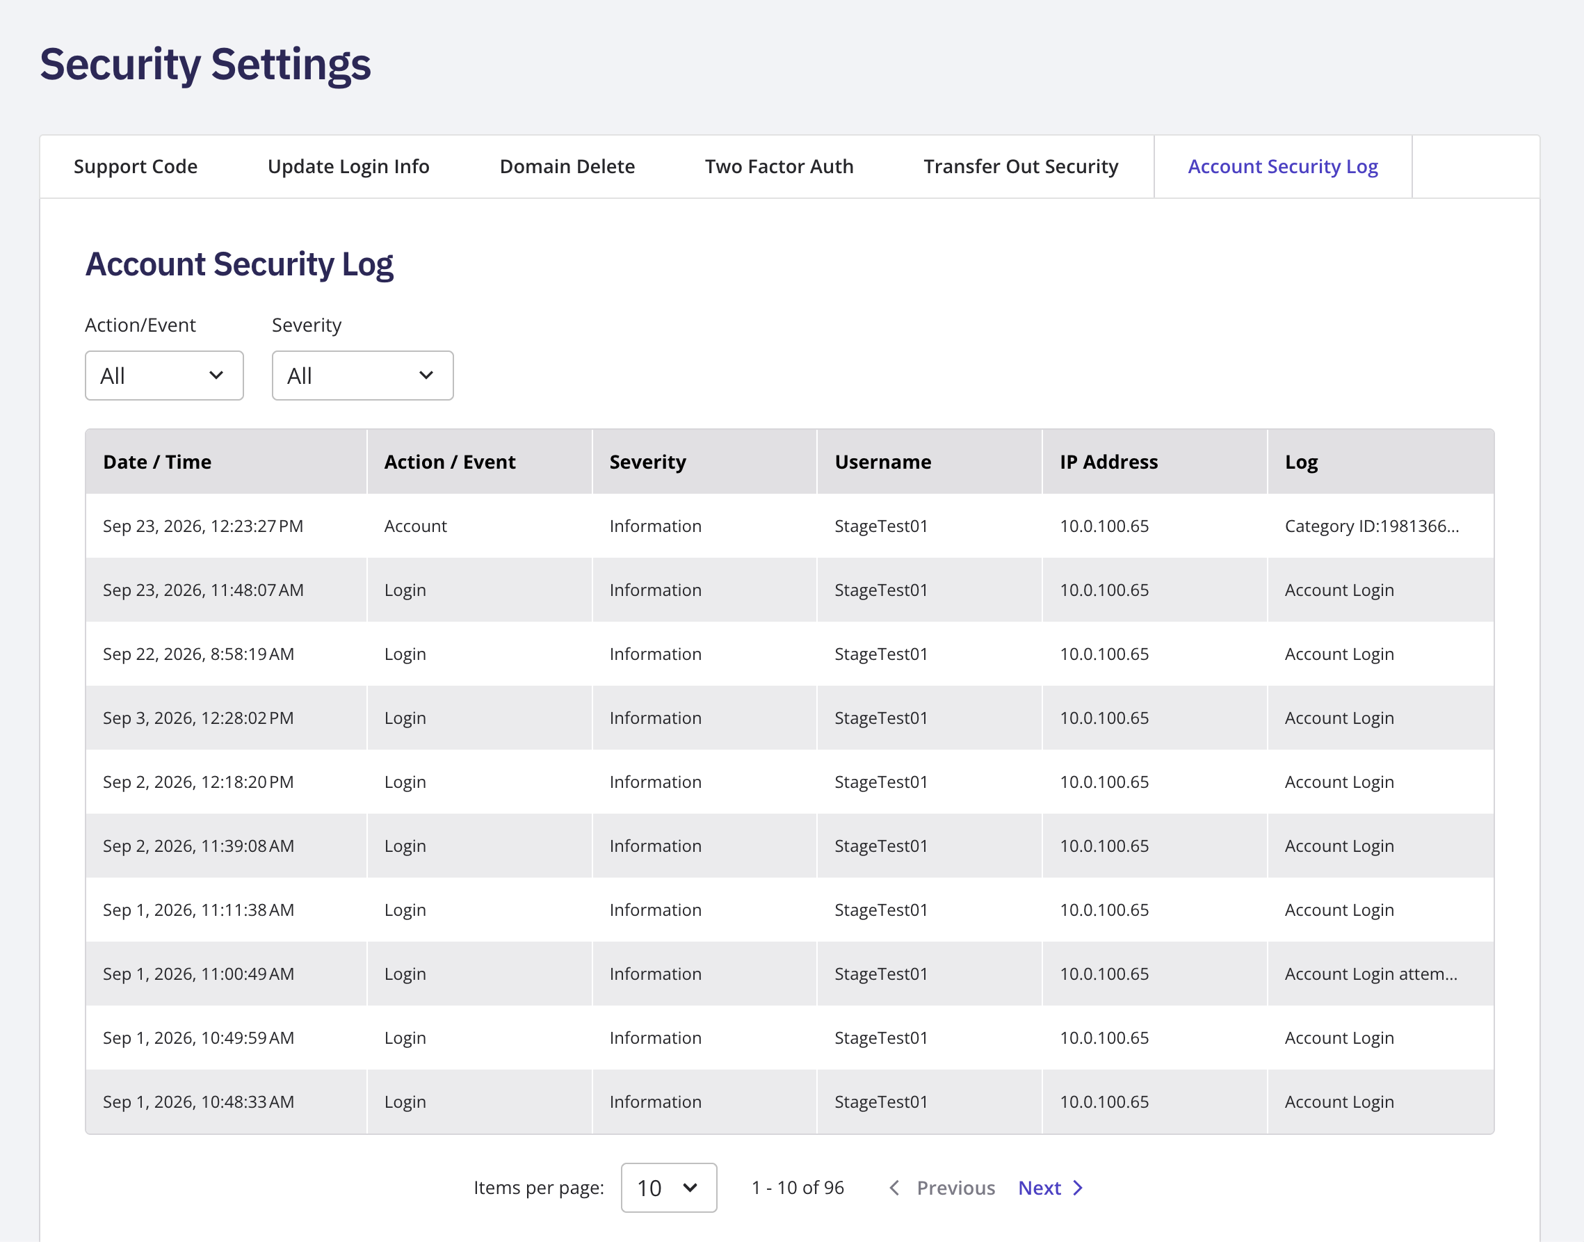Viewport: 1584px width, 1242px height.
Task: Click the Severity column header
Action: [x=704, y=462]
